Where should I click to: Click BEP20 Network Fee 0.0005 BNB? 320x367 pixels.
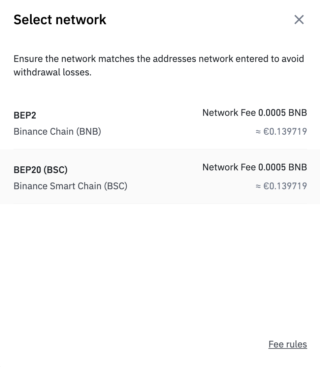pyautogui.click(x=255, y=167)
